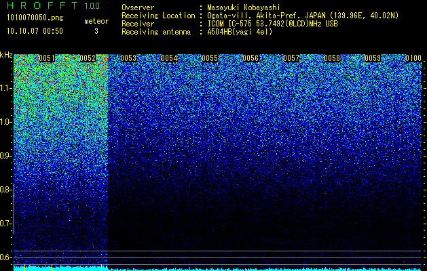The image size is (427, 271).
Task: Click the 0054 time marker
Action: click(169, 58)
